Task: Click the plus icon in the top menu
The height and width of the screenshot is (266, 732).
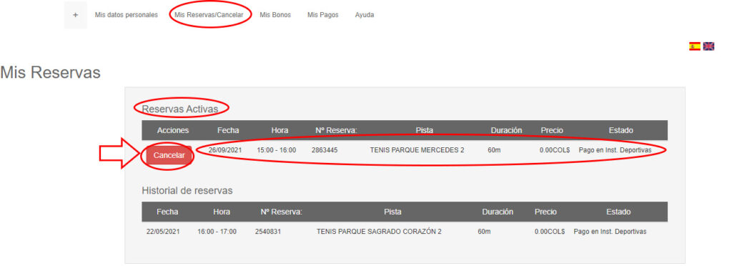Action: tap(76, 15)
